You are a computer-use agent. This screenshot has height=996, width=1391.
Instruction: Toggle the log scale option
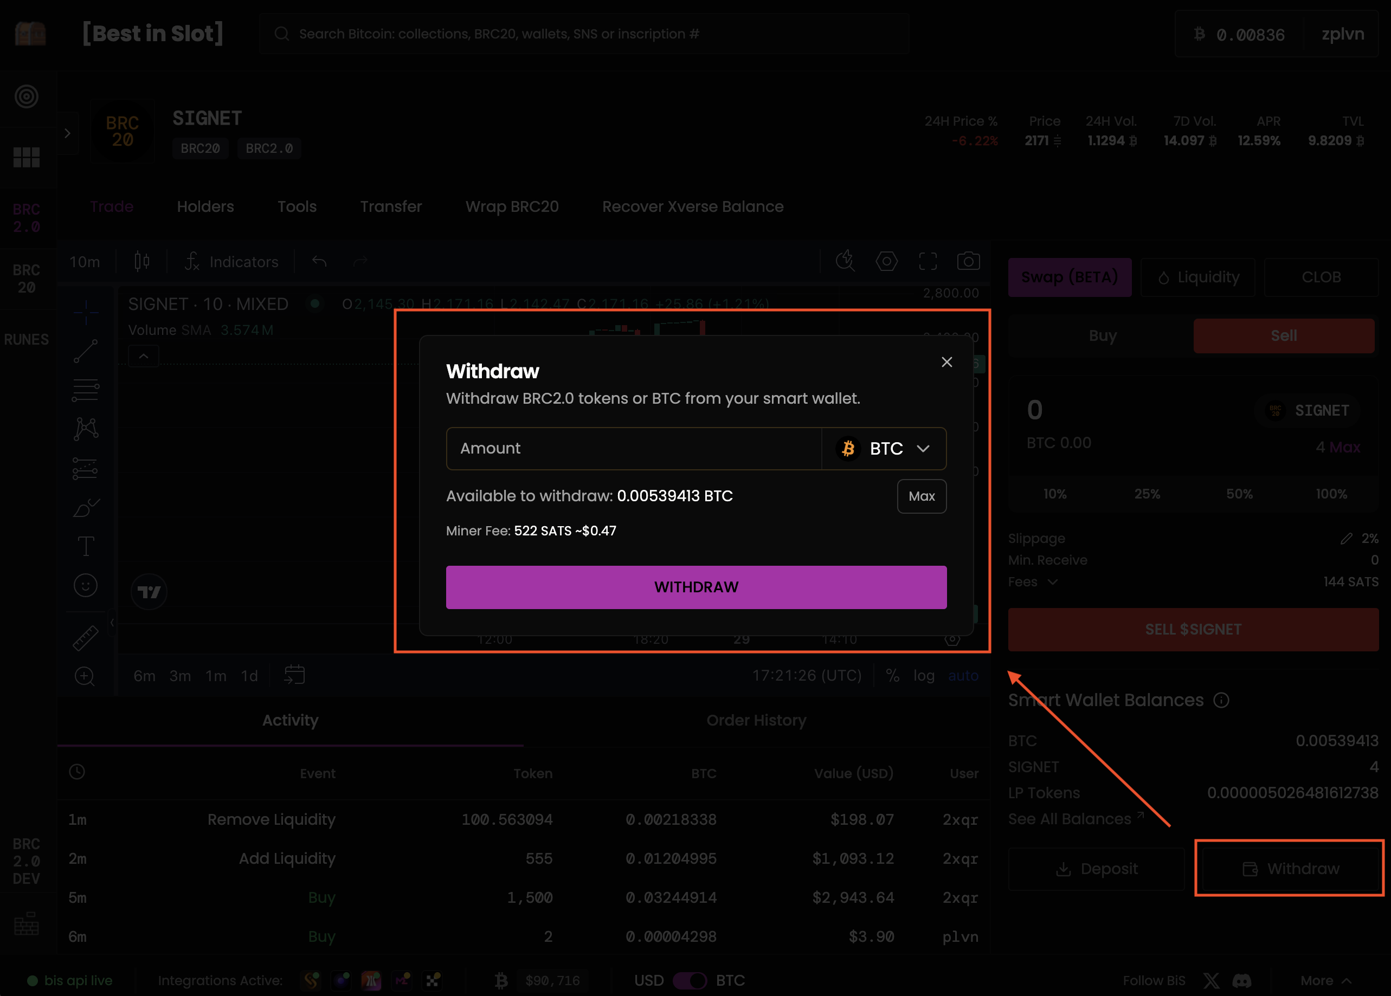(924, 675)
